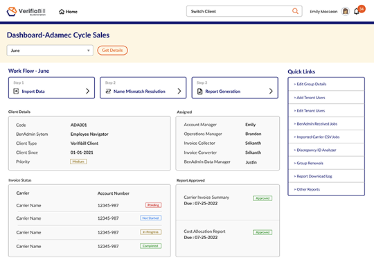Expand Step 2 Name Mismatch chevron
Image resolution: width=374 pixels, height=262 pixels.
click(179, 91)
